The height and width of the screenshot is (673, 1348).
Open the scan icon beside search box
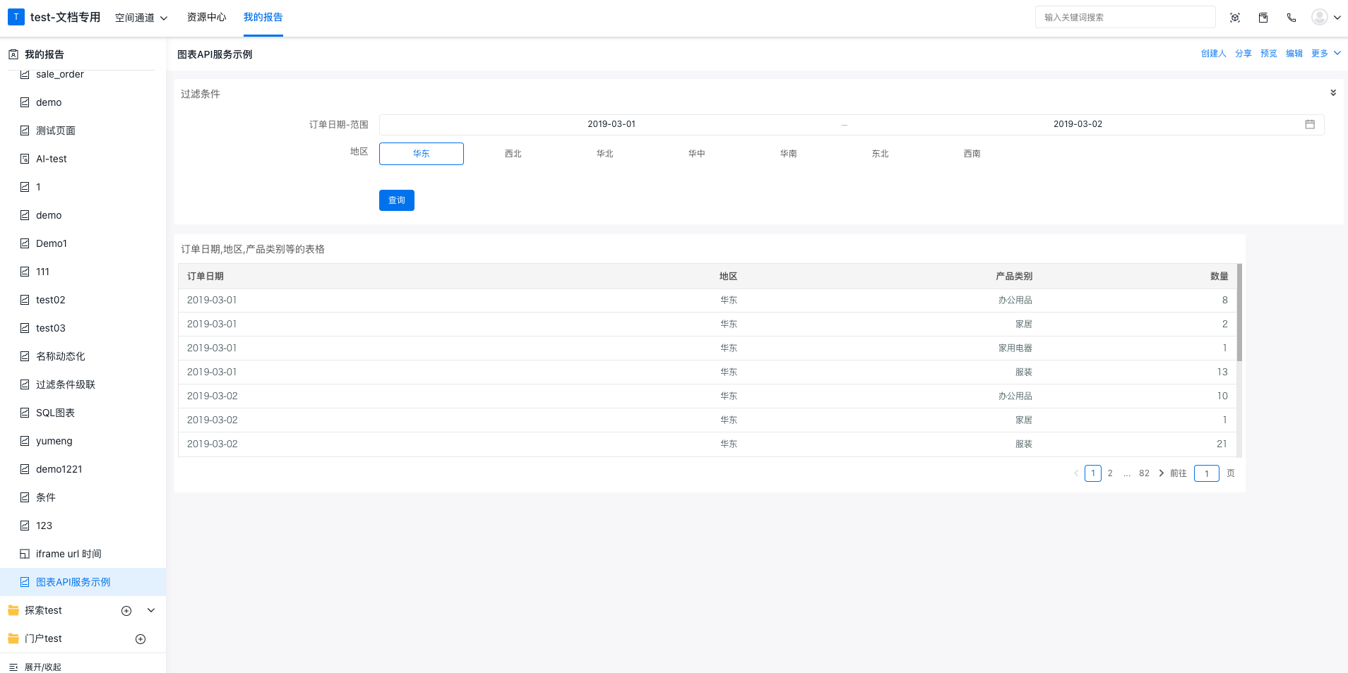click(1235, 18)
